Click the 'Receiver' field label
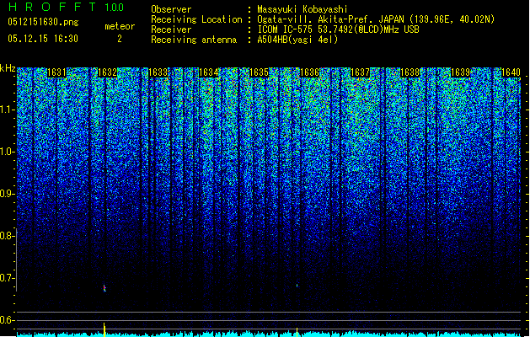The width and height of the screenshot is (530, 337). click(x=171, y=29)
